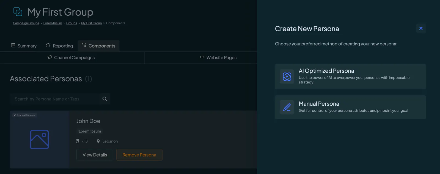This screenshot has width=440, height=174.
Task: Open the Channel Campaigns sub-tab
Action: tap(71, 58)
